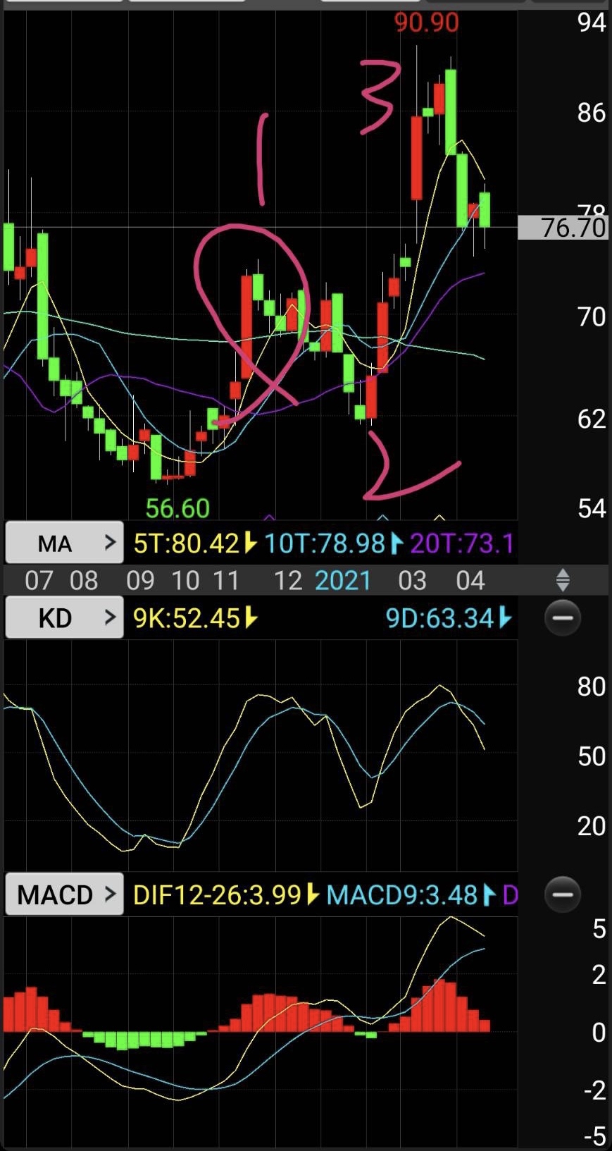Select the 9D:63.34 indicator value
Image resolution: width=612 pixels, height=1151 pixels.
(440, 618)
